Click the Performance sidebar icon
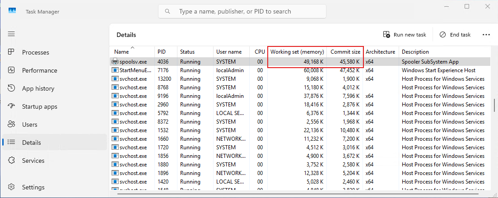 (x=11, y=70)
